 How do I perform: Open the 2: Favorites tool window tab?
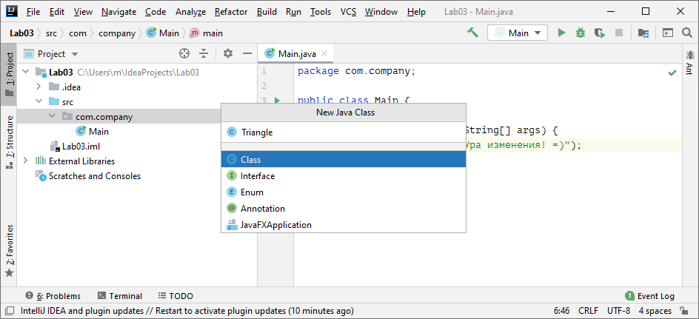click(9, 251)
